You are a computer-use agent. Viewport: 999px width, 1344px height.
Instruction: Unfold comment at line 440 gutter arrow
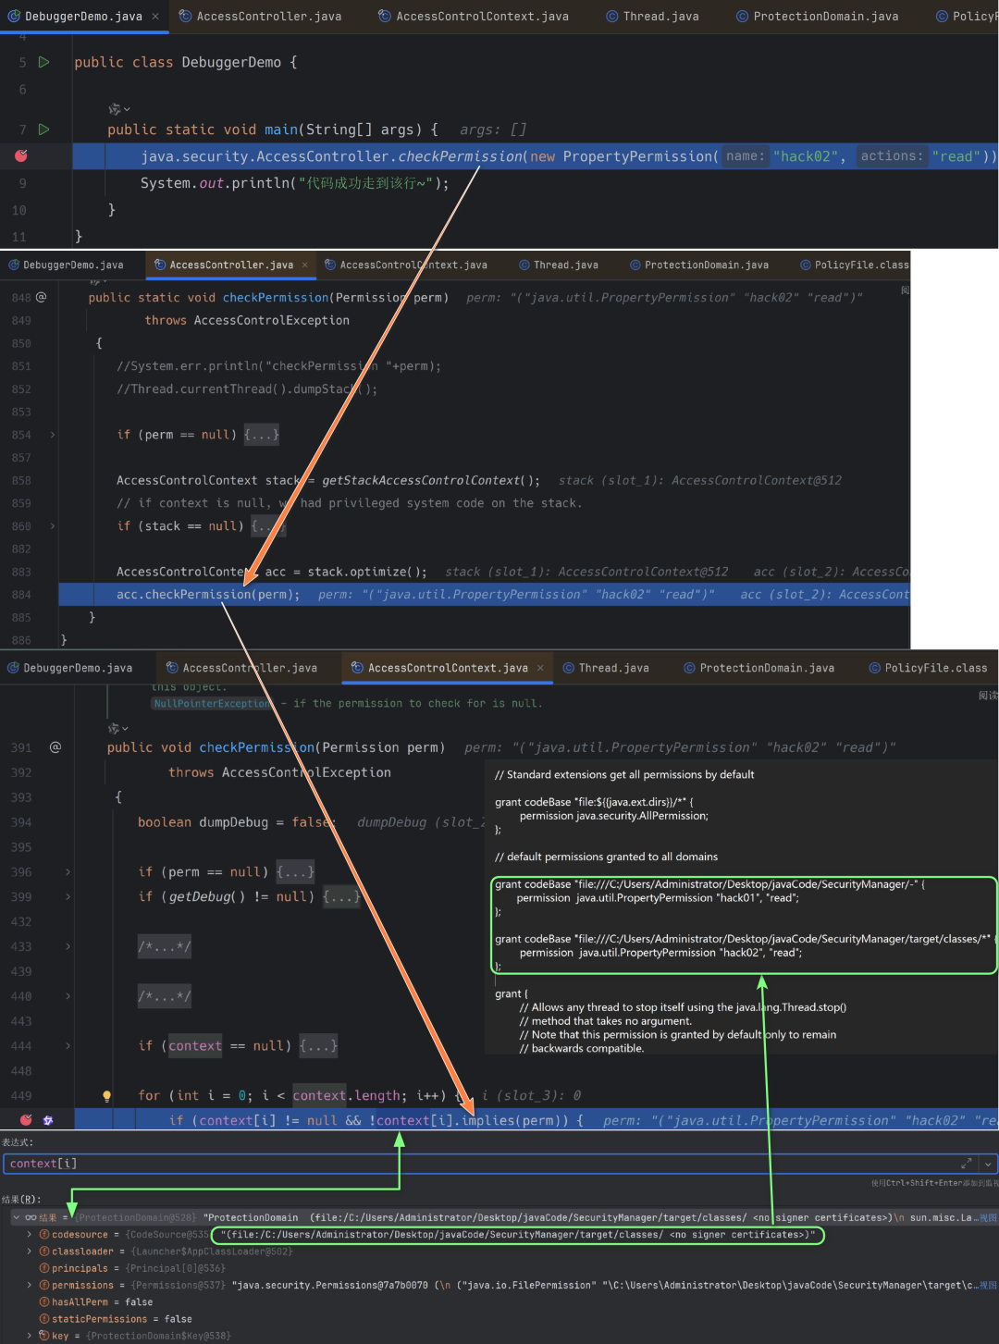point(68,996)
